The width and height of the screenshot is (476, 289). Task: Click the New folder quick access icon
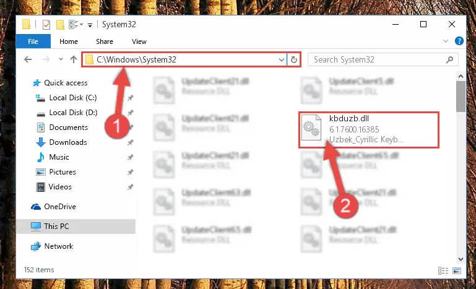[60, 25]
